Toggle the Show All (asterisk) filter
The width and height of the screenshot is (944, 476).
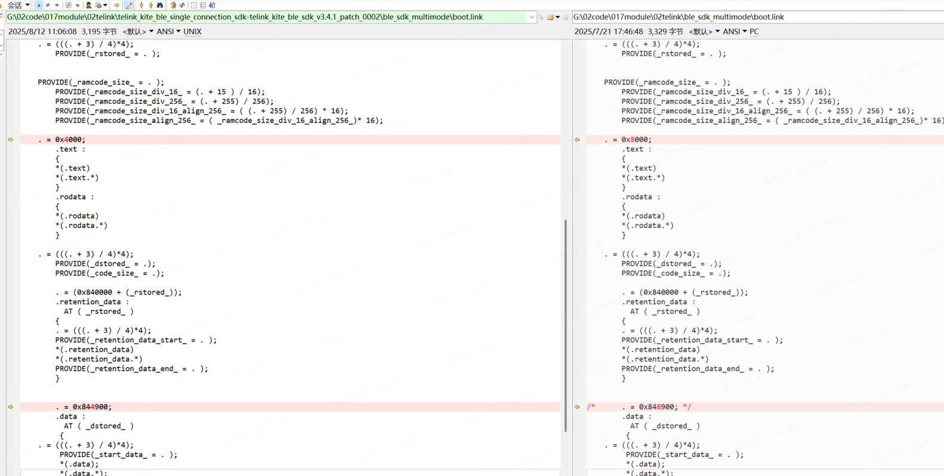39,5
